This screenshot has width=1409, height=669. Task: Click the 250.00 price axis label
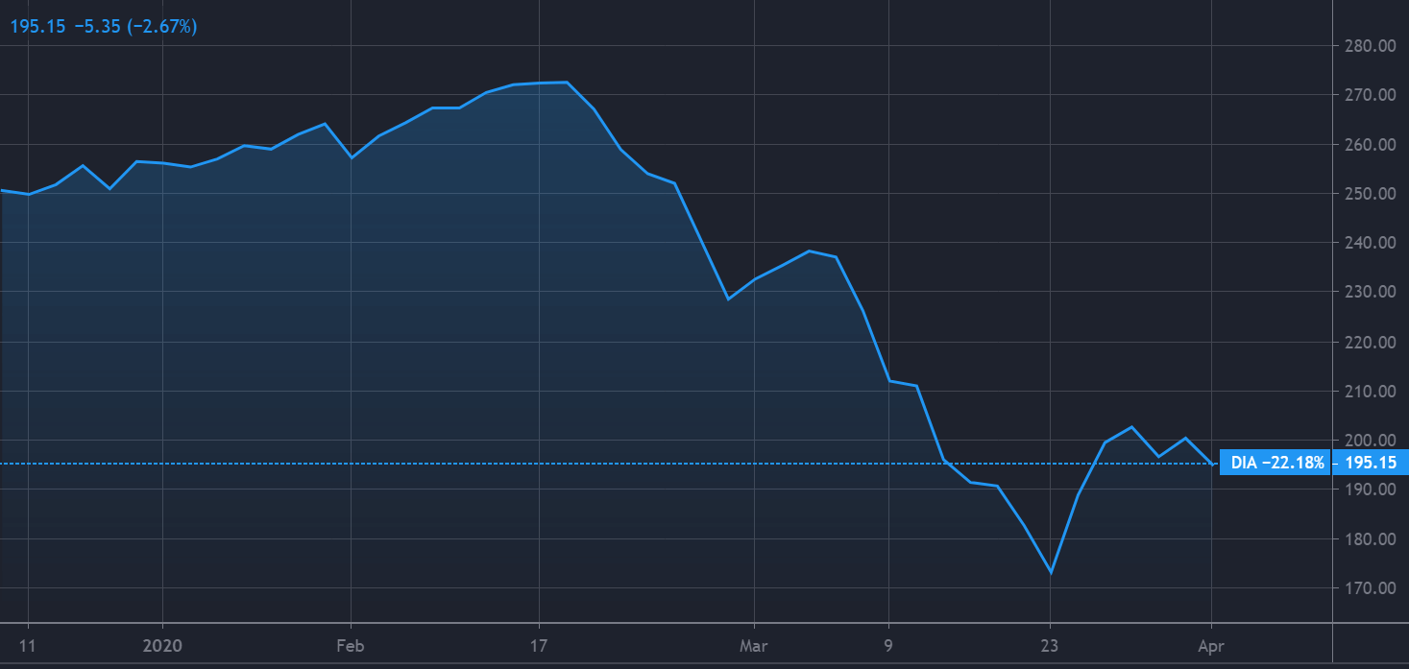coord(1371,193)
